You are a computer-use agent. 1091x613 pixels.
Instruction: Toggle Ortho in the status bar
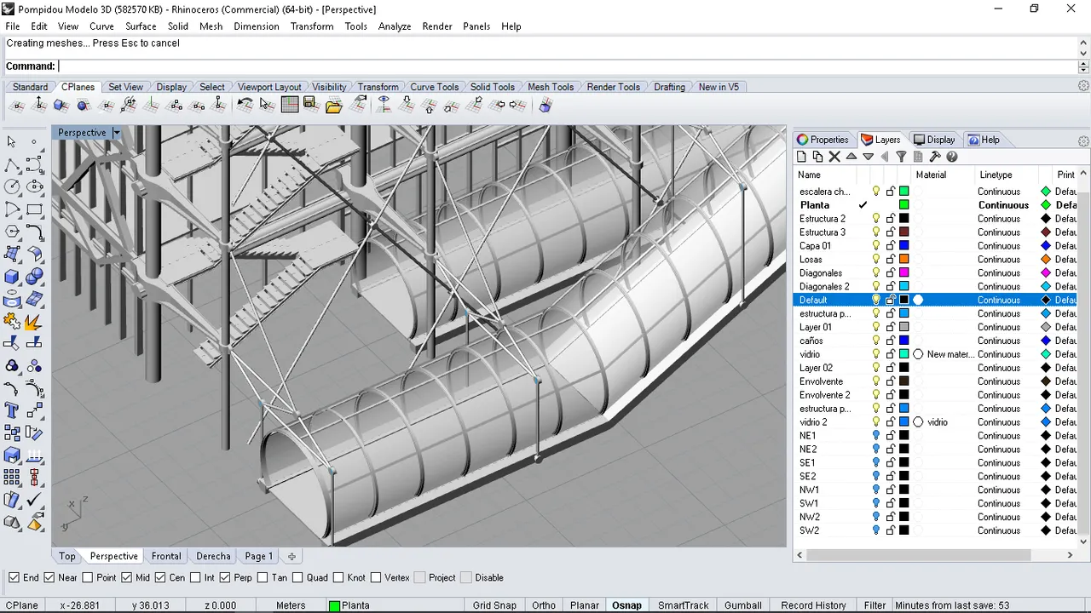544,605
